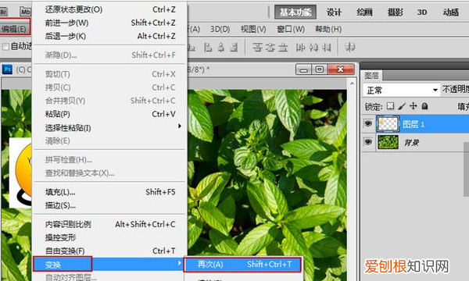Open the 编辑(E) menu
Screen dimensions: 469x281
pos(15,29)
